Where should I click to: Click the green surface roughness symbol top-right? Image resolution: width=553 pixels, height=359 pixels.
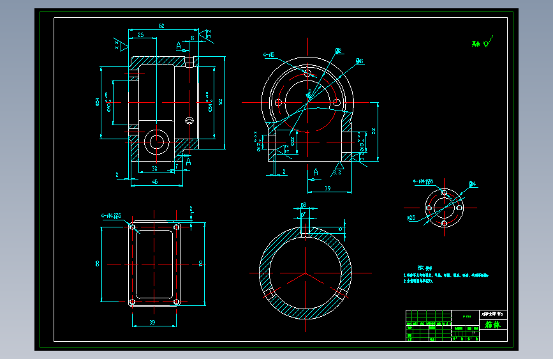(x=482, y=42)
